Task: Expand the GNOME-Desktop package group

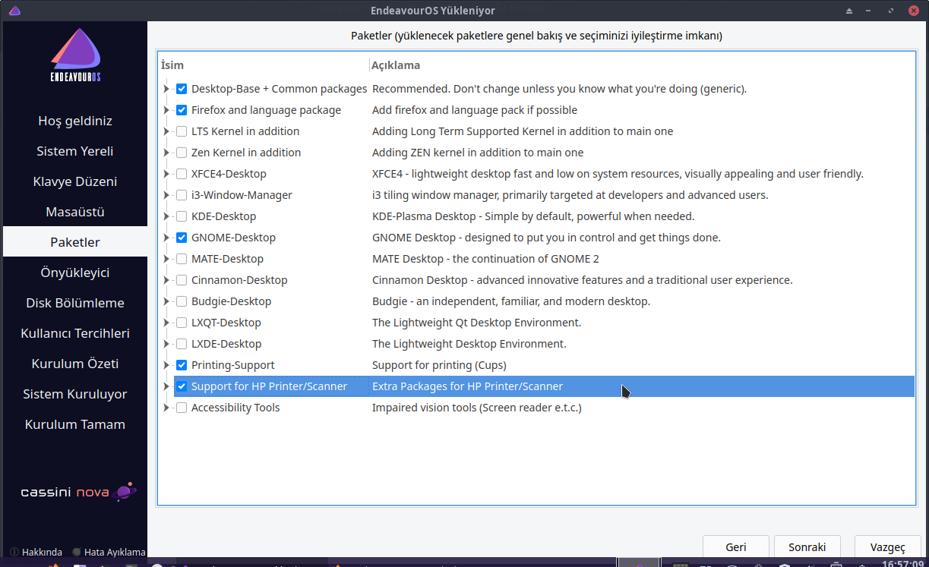Action: coord(166,238)
